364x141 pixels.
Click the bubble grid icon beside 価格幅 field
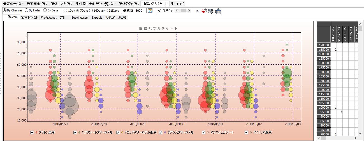point(150,11)
